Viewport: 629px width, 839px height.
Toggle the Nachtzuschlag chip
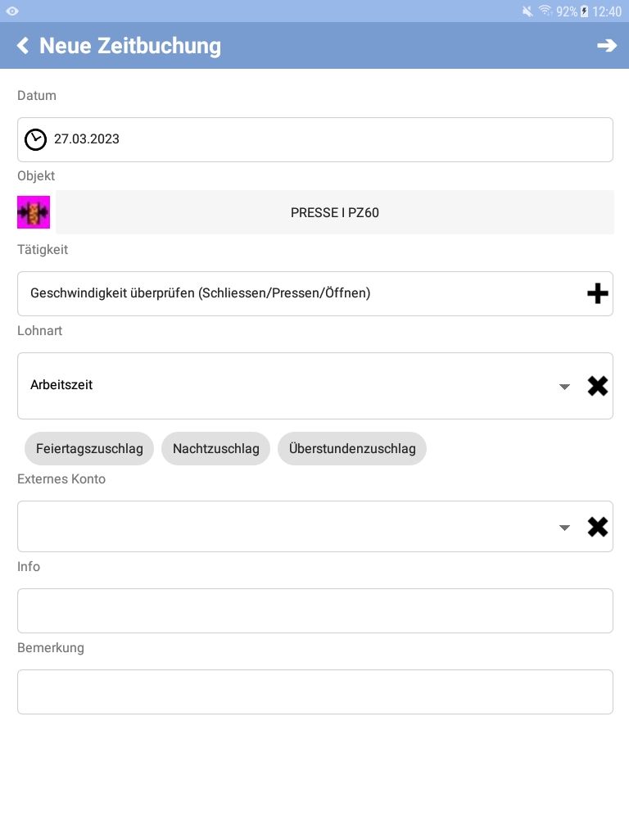(x=215, y=448)
